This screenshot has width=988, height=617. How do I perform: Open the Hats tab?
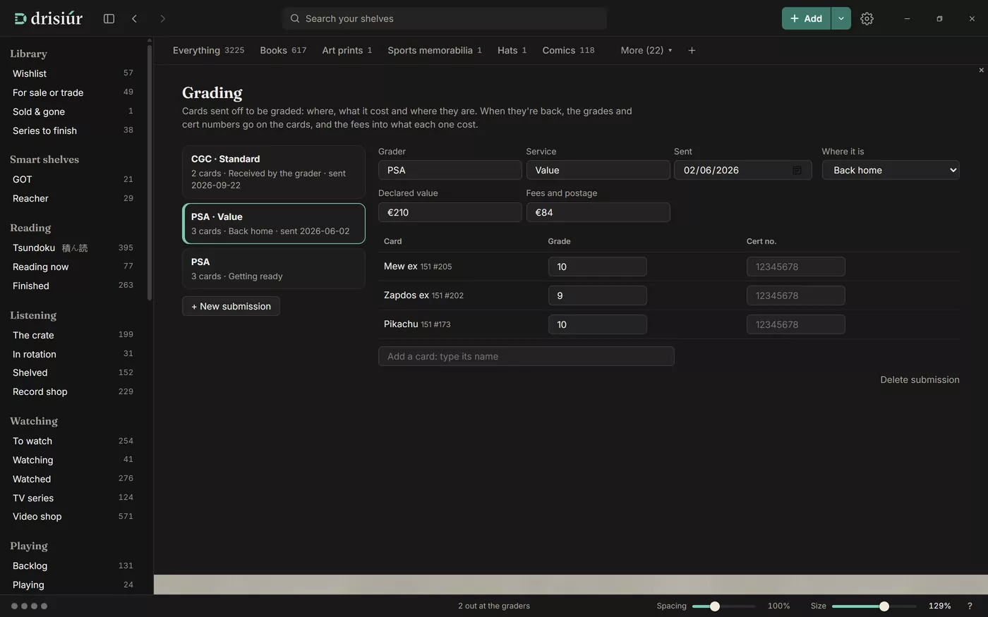point(512,50)
